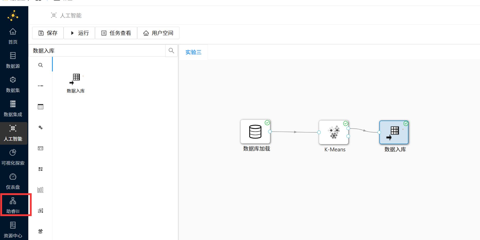
Task: Open 数据集 in the sidebar
Action: click(13, 85)
